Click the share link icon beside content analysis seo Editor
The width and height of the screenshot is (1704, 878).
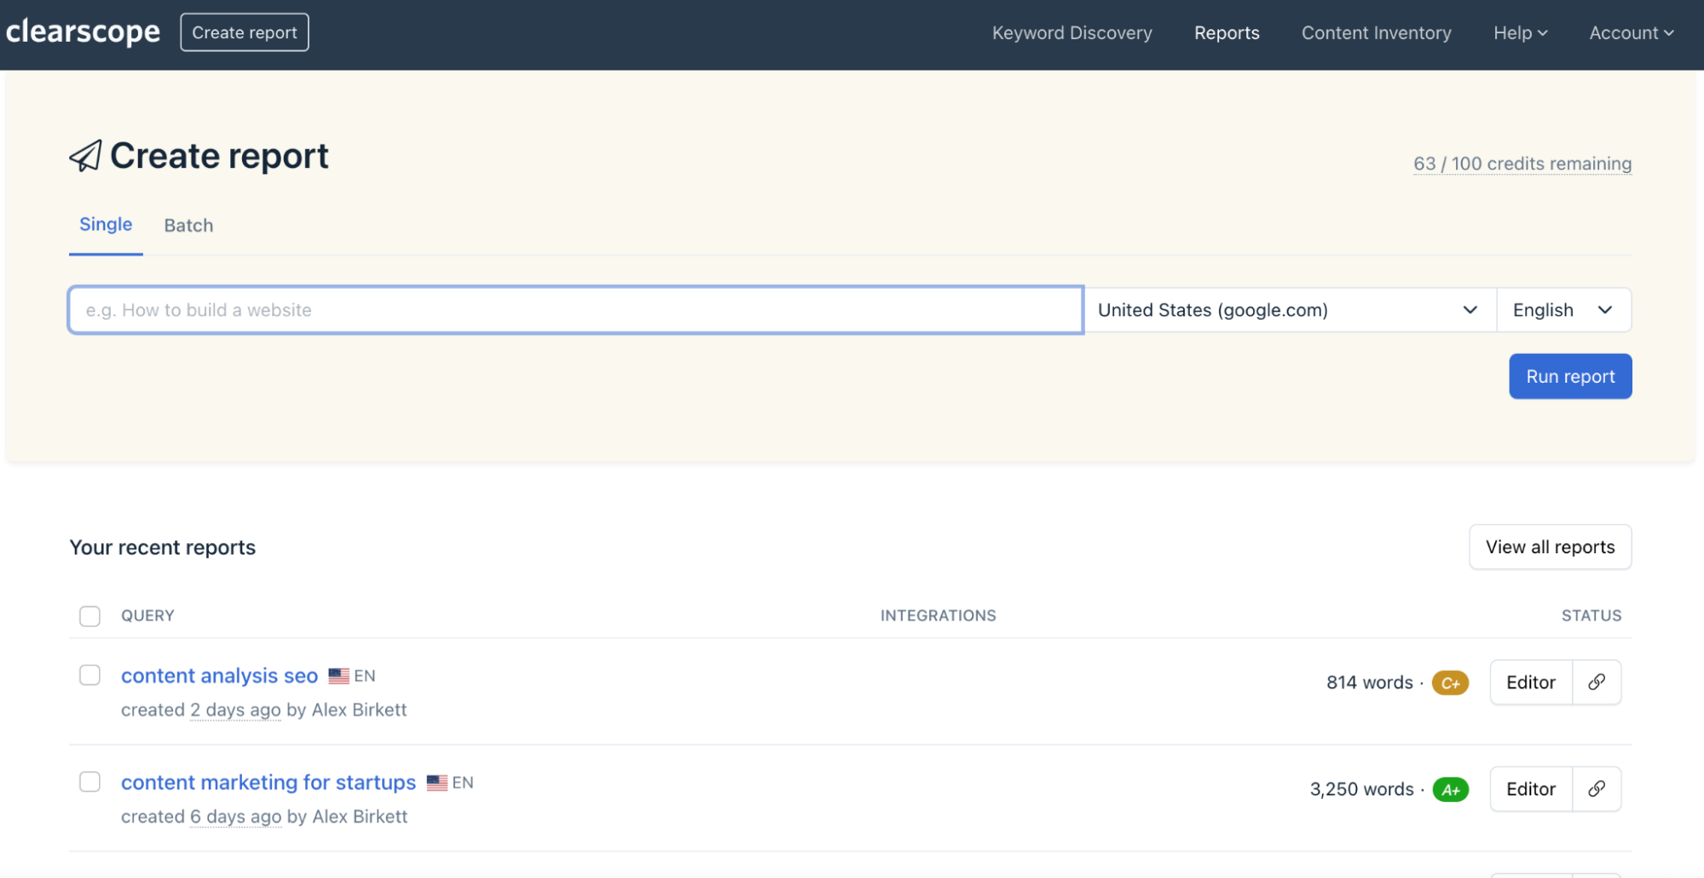pyautogui.click(x=1595, y=682)
